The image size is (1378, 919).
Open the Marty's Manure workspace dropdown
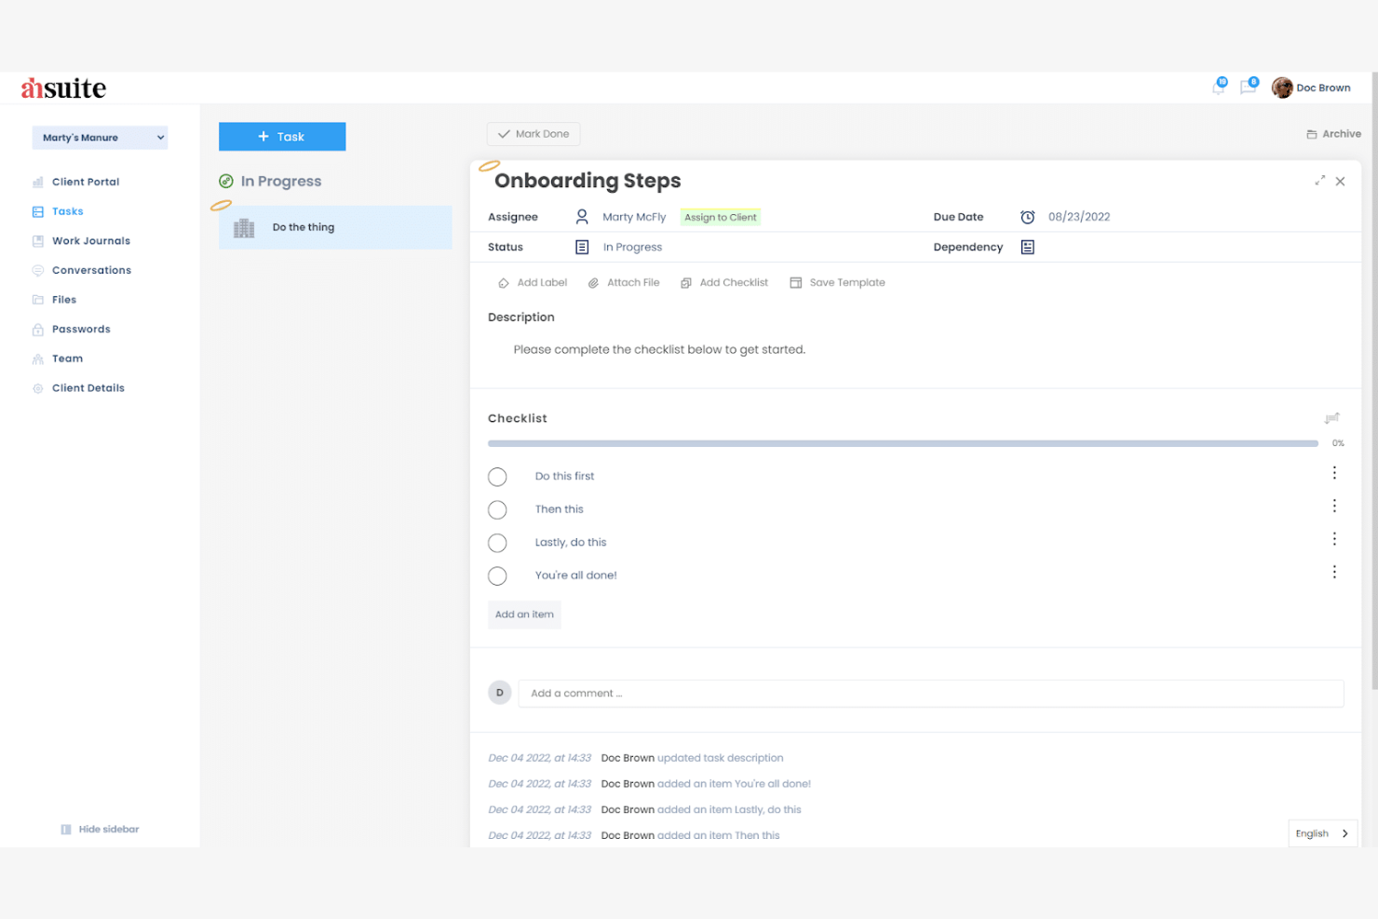tap(100, 137)
